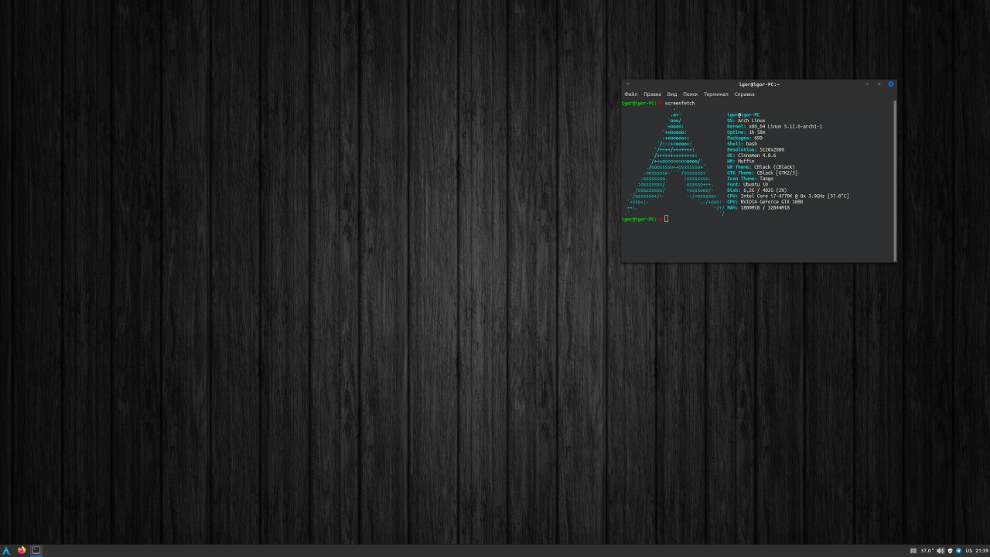Click the 'OS: Arch Linux' line
Viewport: 990px width, 557px height.
746,121
